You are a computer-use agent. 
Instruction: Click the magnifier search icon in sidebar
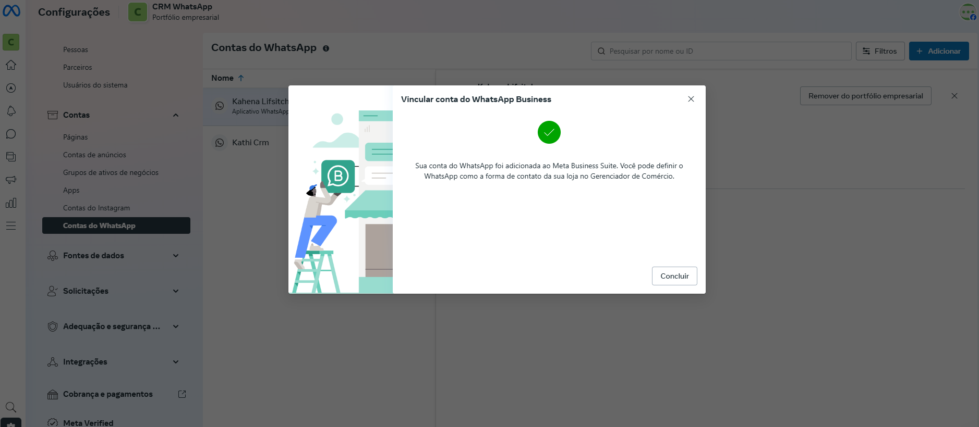coord(11,407)
